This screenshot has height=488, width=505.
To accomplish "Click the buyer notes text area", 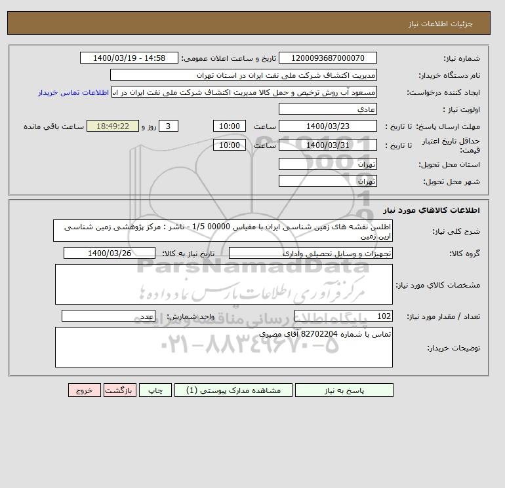I will pos(224,347).
